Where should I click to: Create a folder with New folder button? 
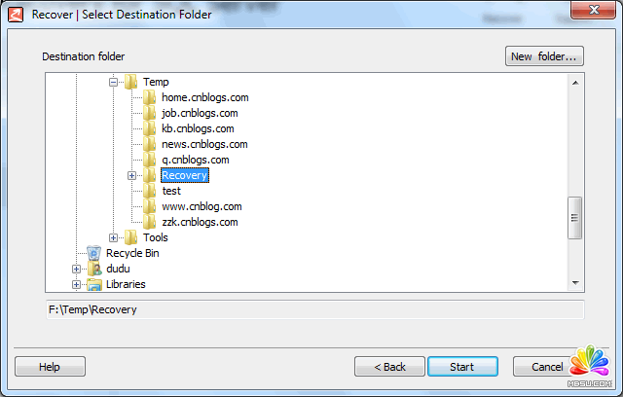click(544, 56)
